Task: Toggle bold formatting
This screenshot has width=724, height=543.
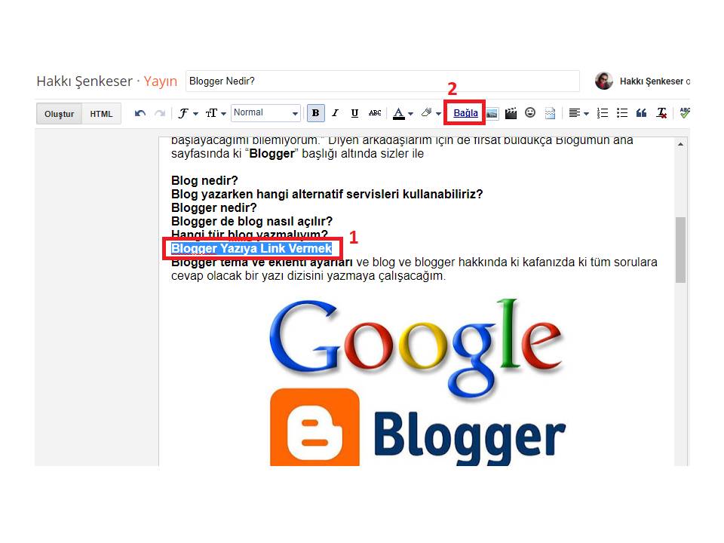Action: click(315, 113)
